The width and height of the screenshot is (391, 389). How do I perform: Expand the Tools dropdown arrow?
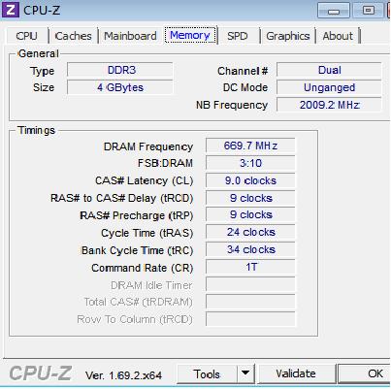pos(245,374)
